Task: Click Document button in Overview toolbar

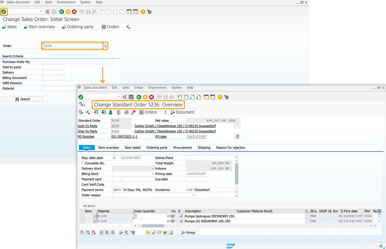Action: 182,112
